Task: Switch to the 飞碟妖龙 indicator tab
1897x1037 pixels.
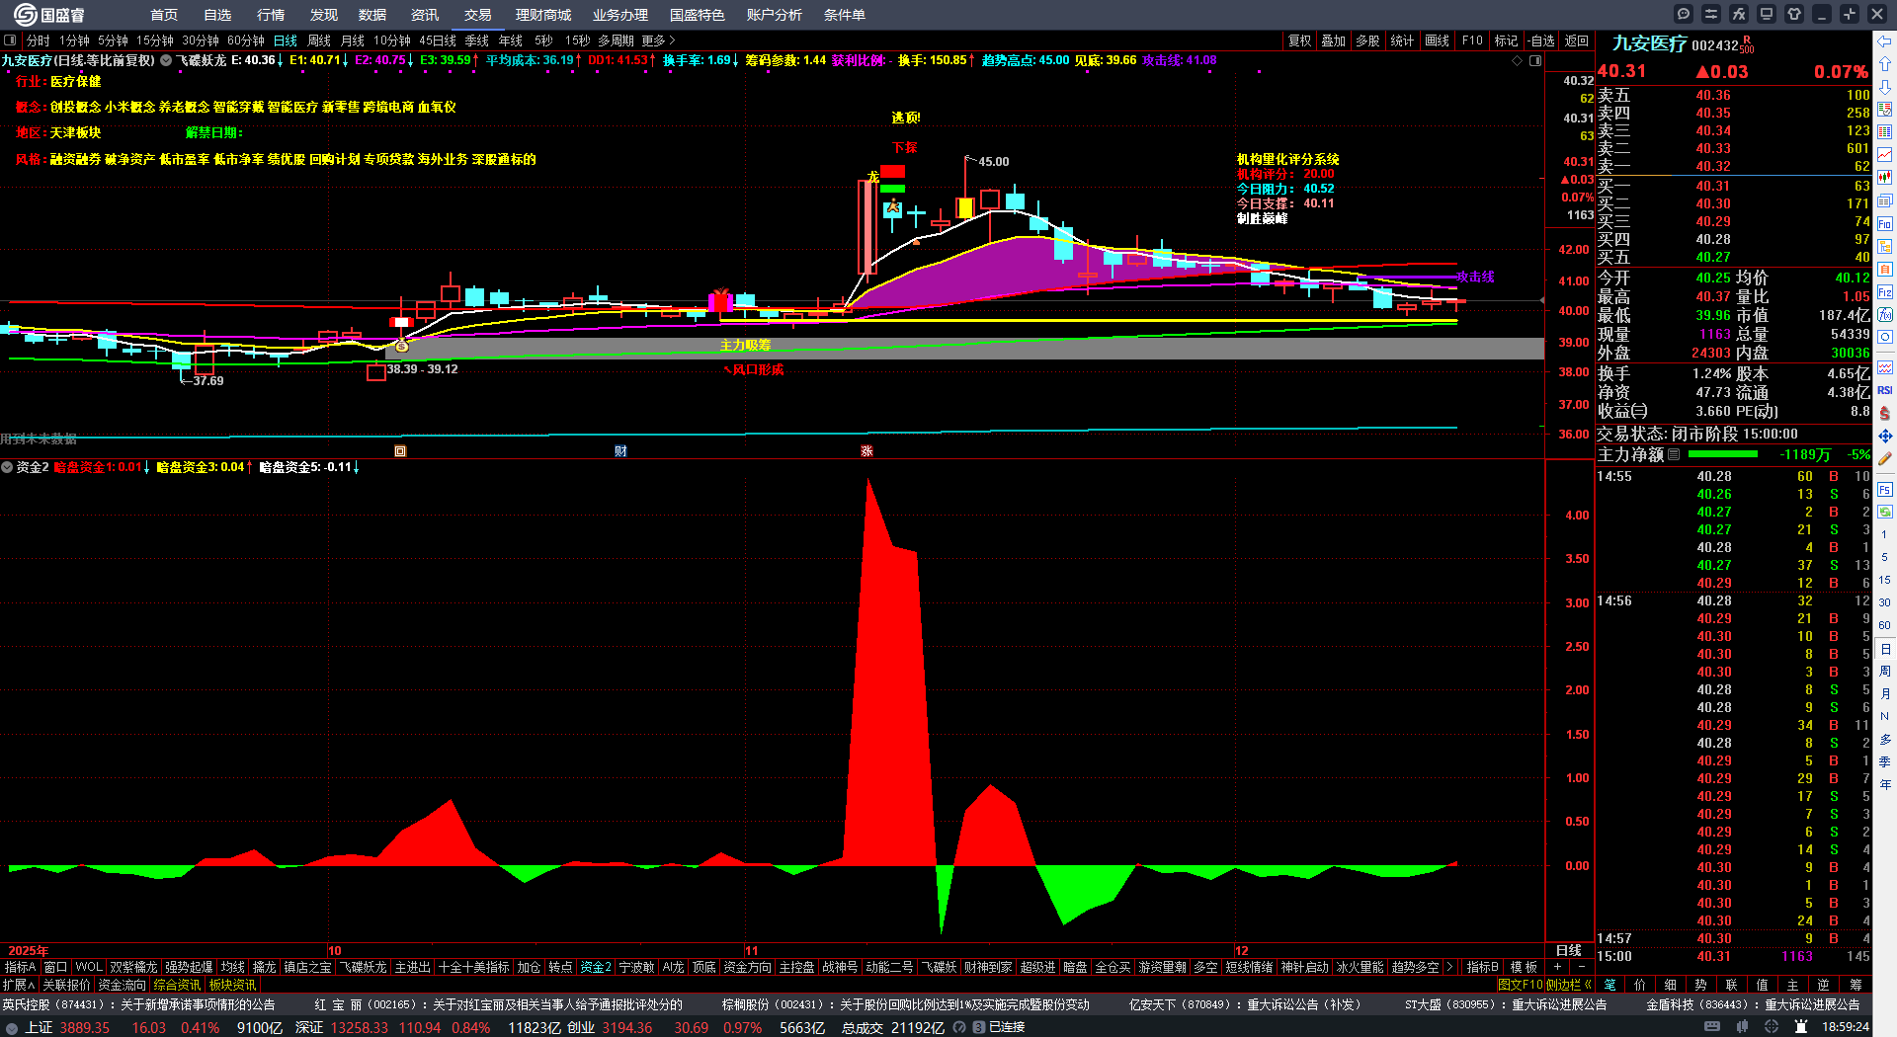Action: tap(364, 967)
